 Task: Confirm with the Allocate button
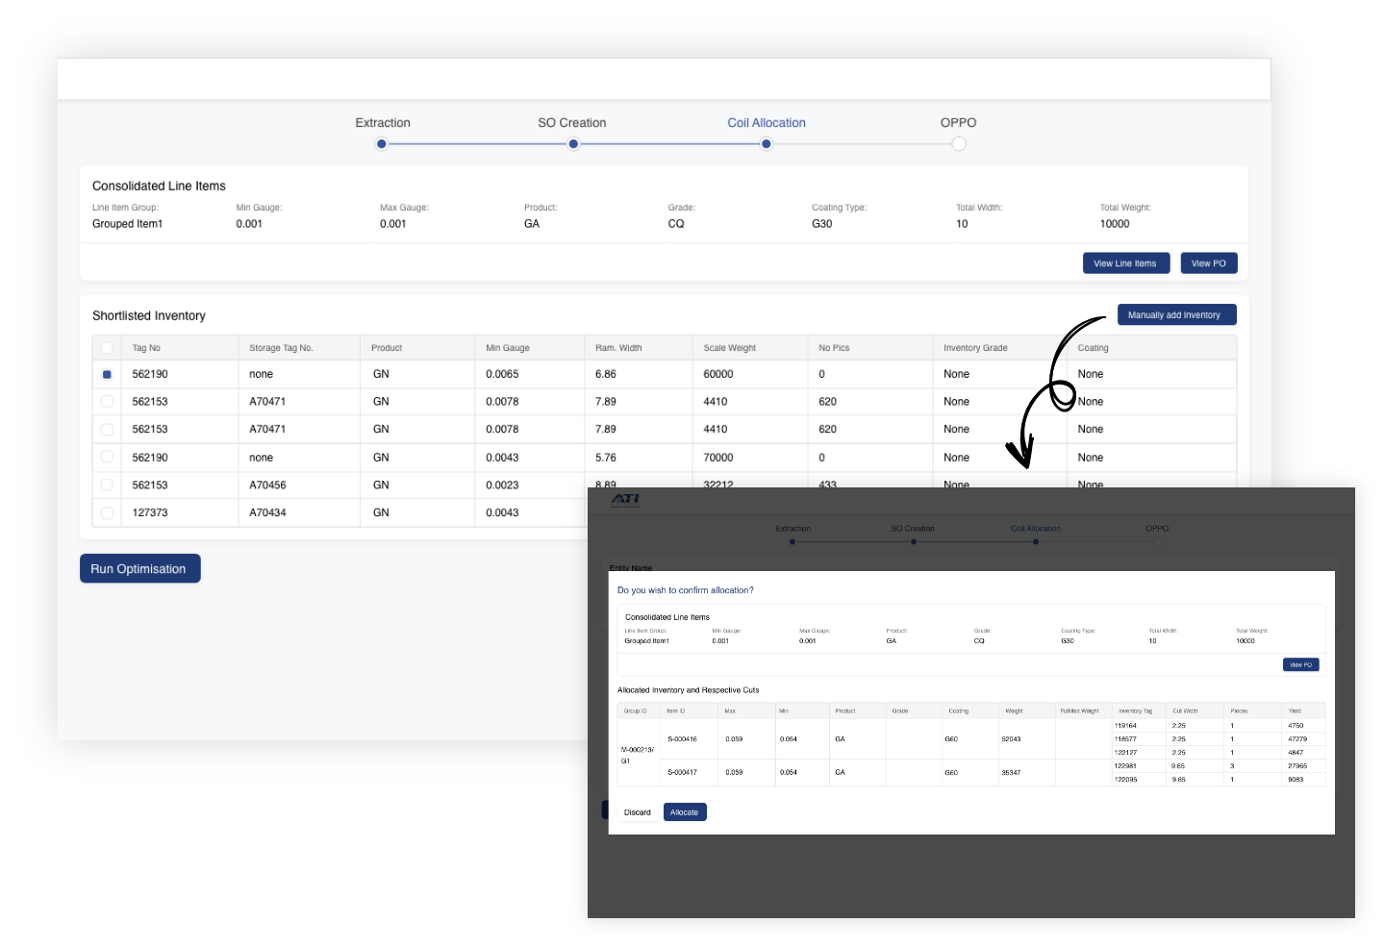point(685,812)
